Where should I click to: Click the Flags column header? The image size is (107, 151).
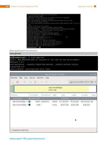pos(93,95)
